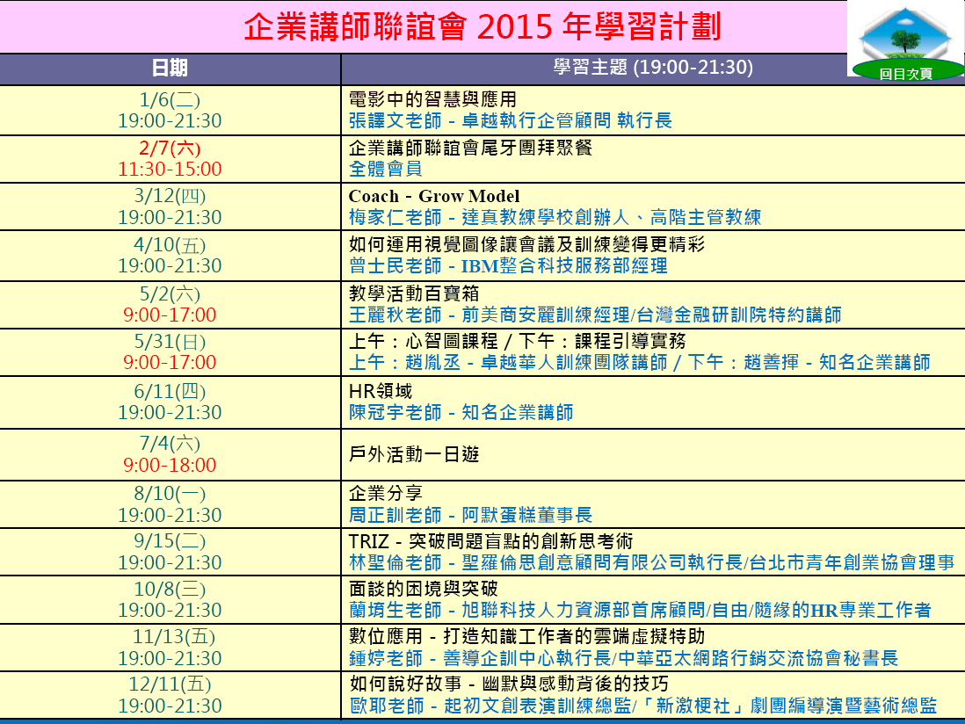Click the tree logo icon
965x724 pixels.
pyautogui.click(x=905, y=33)
